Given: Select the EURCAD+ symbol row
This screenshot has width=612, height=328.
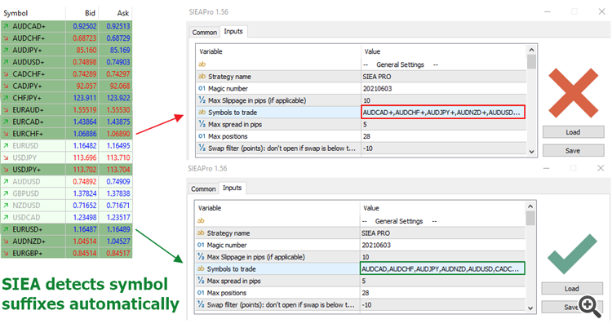Looking at the screenshot, I should 66,122.
